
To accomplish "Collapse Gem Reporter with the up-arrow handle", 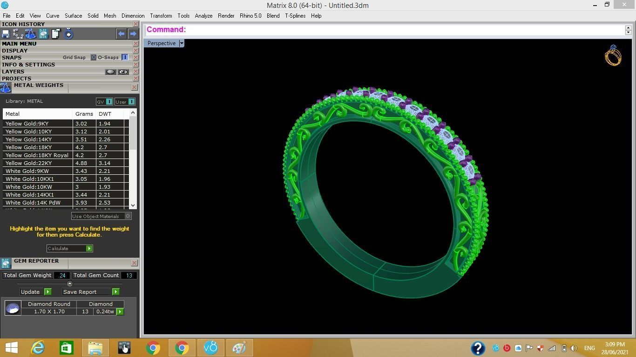I will [70, 284].
